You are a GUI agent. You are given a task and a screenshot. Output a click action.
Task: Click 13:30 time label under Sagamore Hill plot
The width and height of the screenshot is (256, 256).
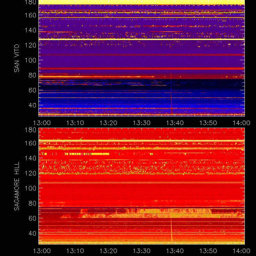pyautogui.click(x=141, y=251)
